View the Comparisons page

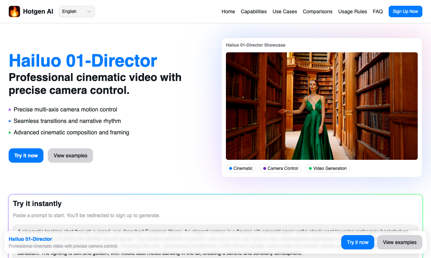coord(318,11)
